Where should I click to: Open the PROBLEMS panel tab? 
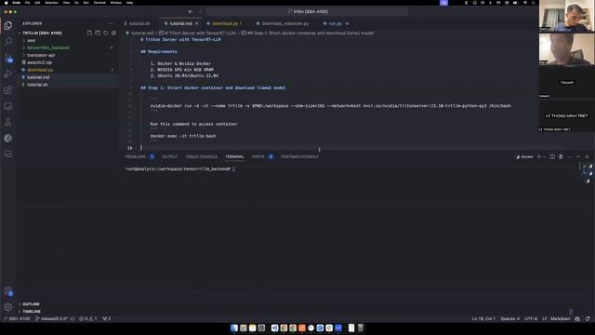tap(136, 156)
